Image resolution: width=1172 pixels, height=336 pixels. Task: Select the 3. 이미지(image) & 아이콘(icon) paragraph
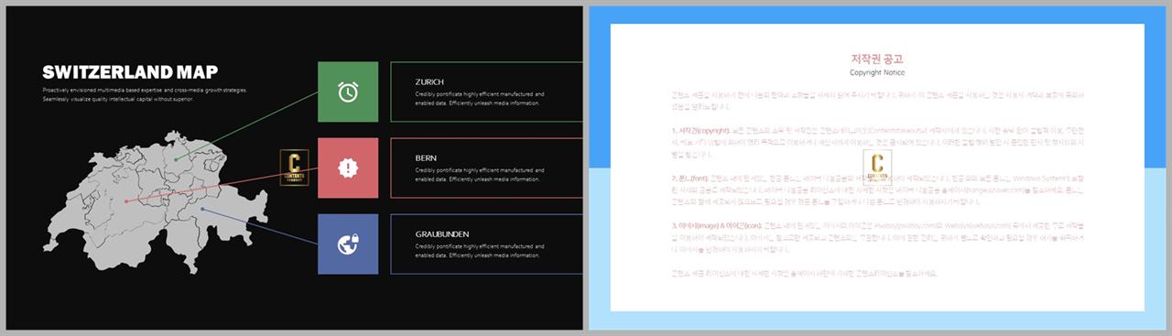click(877, 236)
